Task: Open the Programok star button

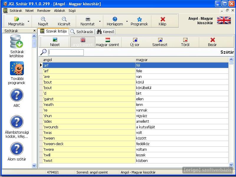Action: 139,21
